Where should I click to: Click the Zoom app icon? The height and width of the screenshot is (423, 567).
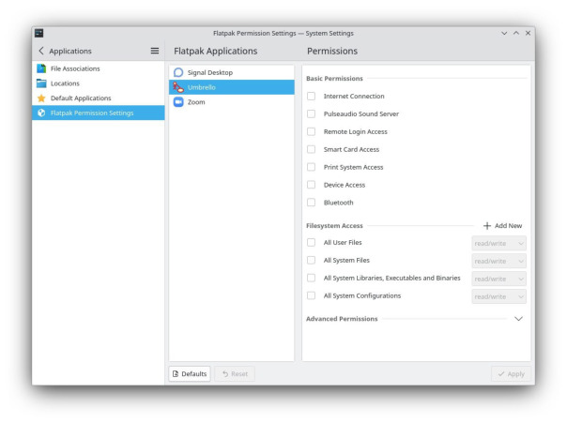coord(178,102)
